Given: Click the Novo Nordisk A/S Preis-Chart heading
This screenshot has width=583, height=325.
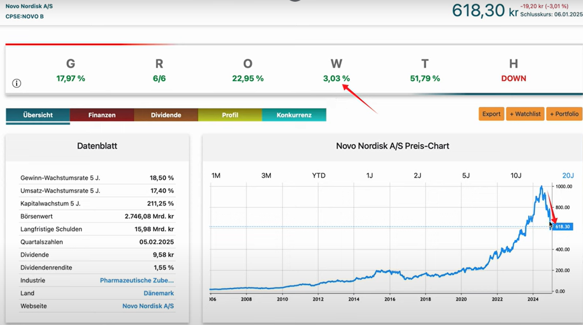Looking at the screenshot, I should (x=393, y=146).
